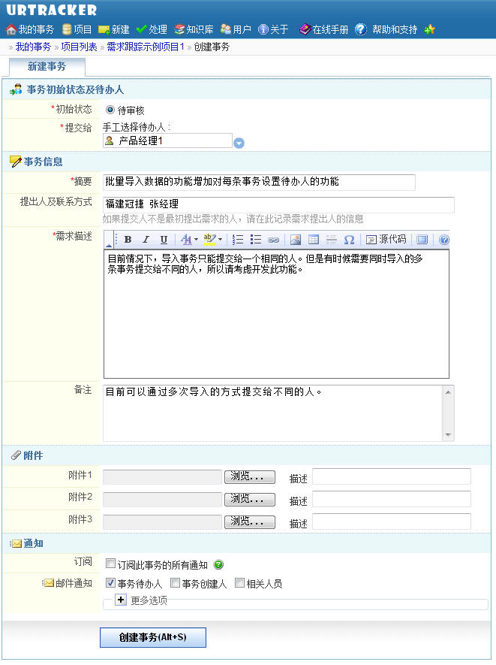The height and width of the screenshot is (665, 496).
Task: Apply italic formatting in editor toolbar
Action: (x=146, y=240)
